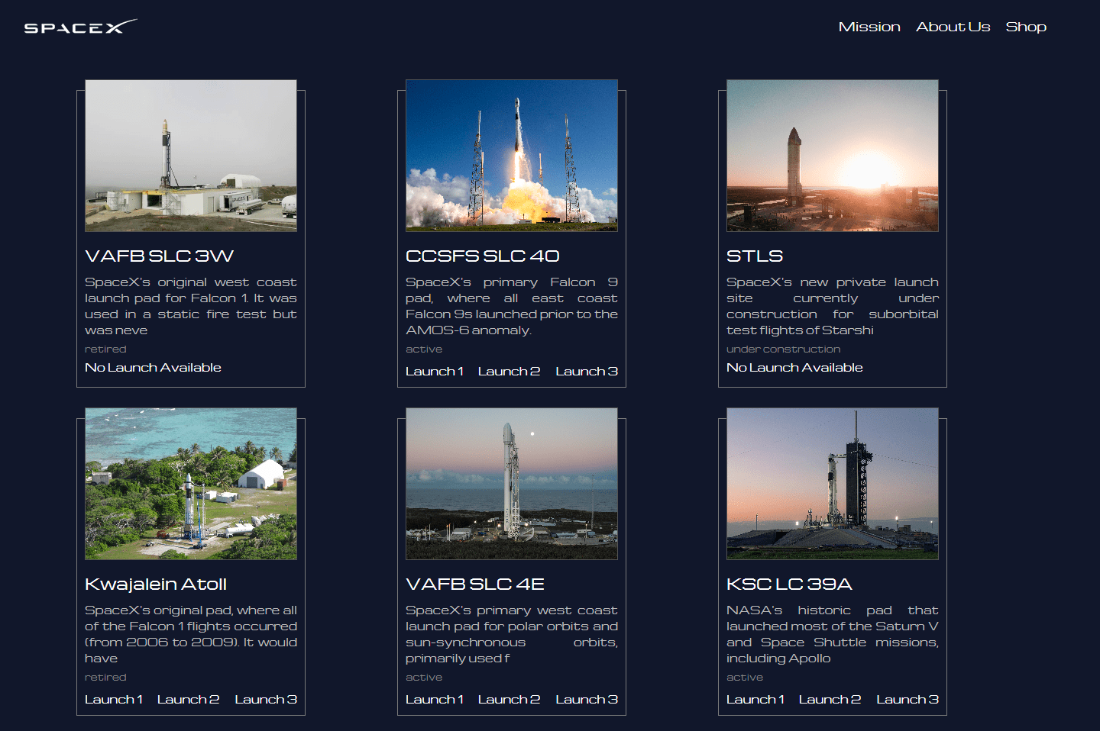Click the CCSFS SLC 40 description paragraph
The height and width of the screenshot is (731, 1100).
(x=512, y=306)
